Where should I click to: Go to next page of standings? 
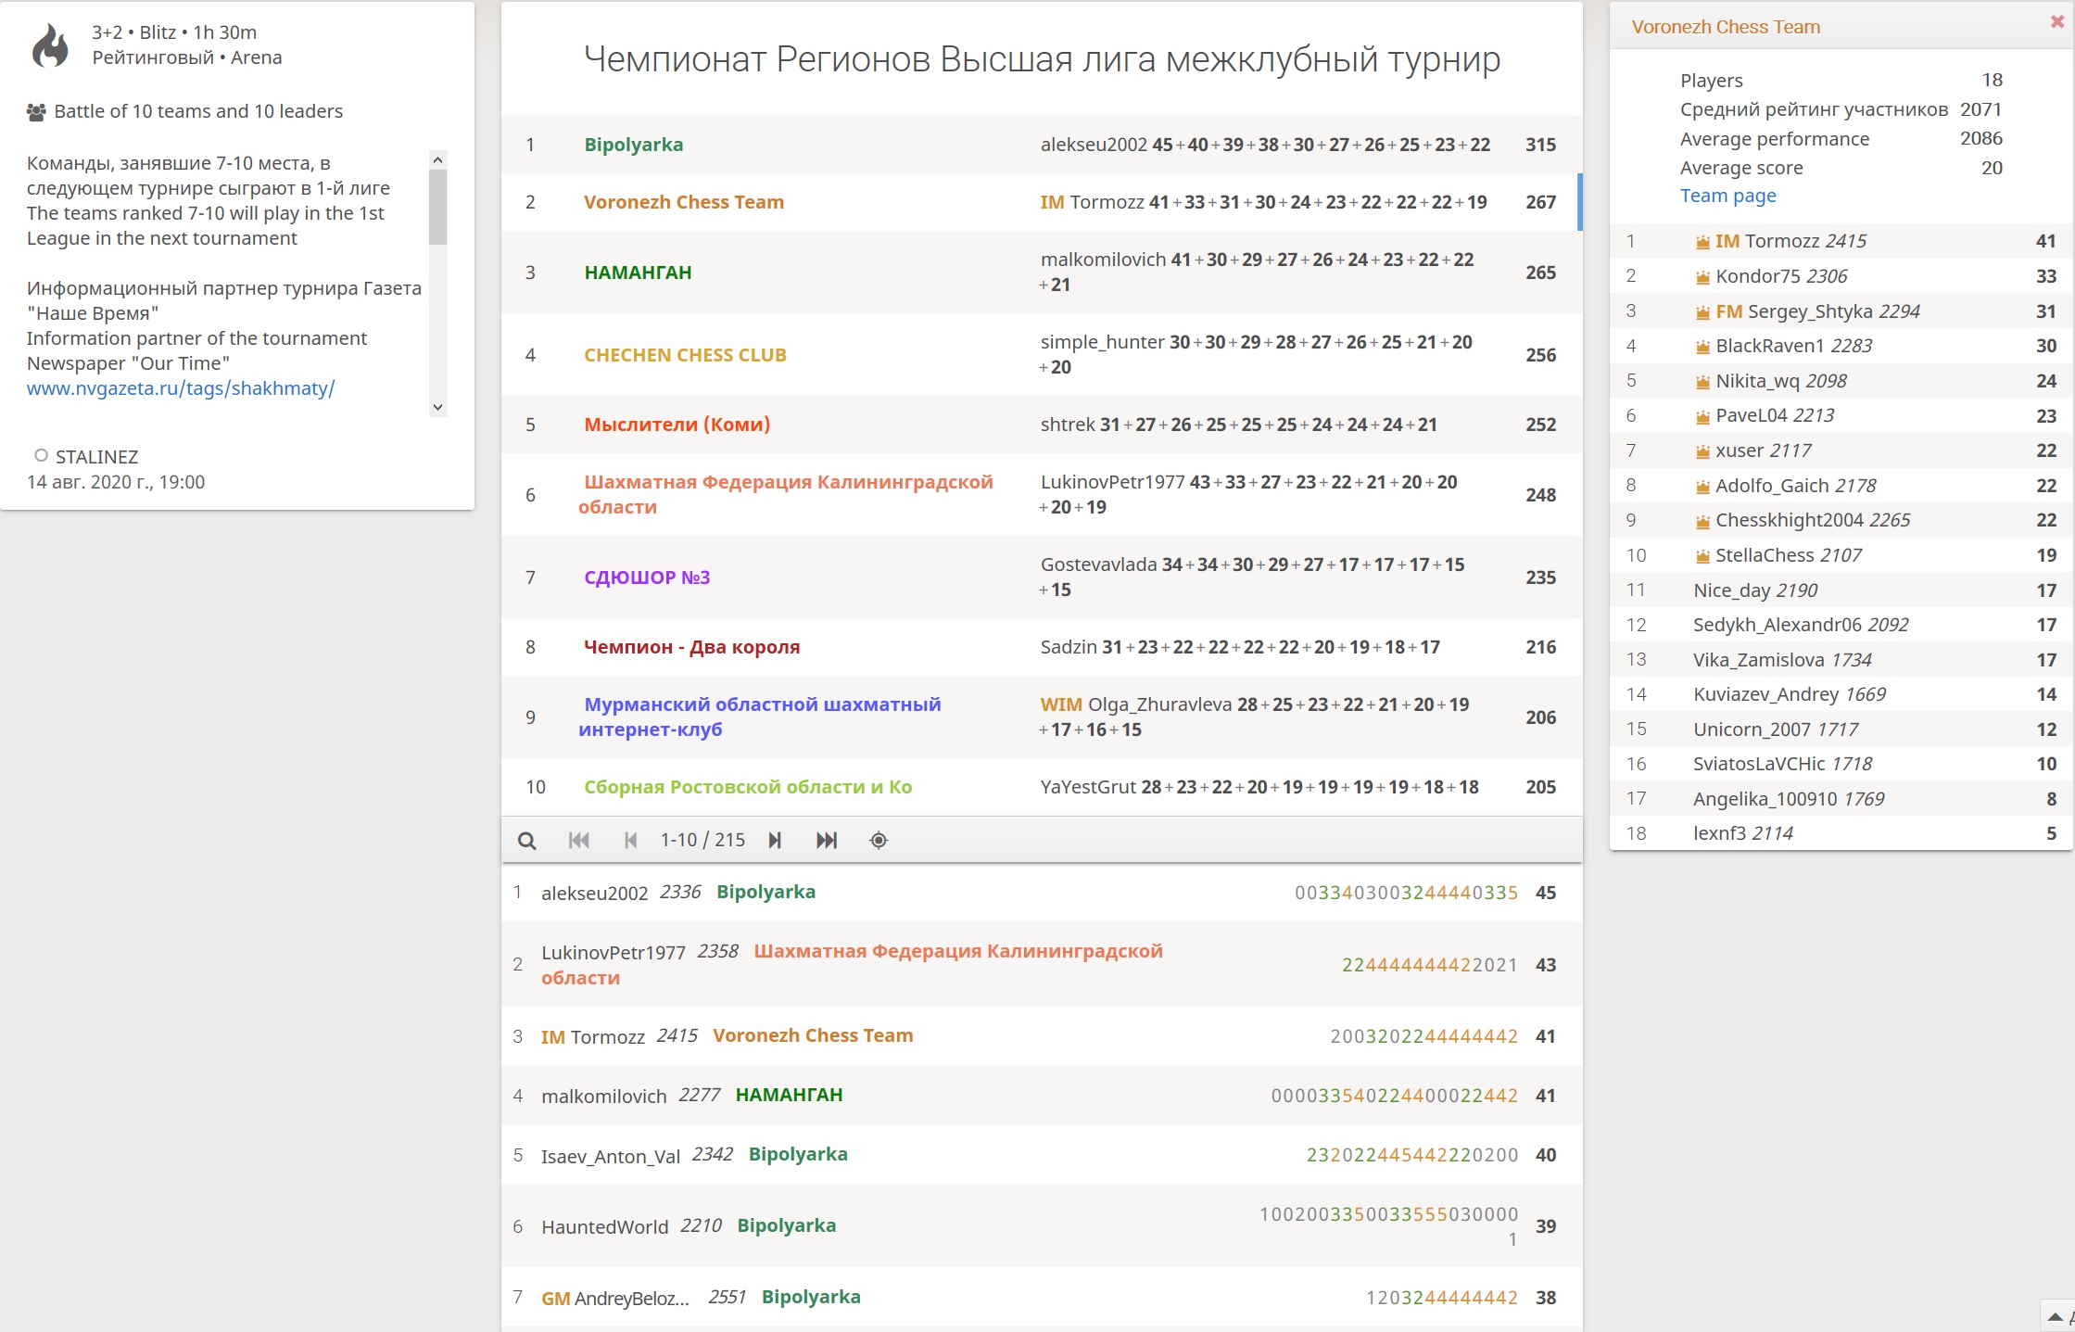tap(775, 841)
